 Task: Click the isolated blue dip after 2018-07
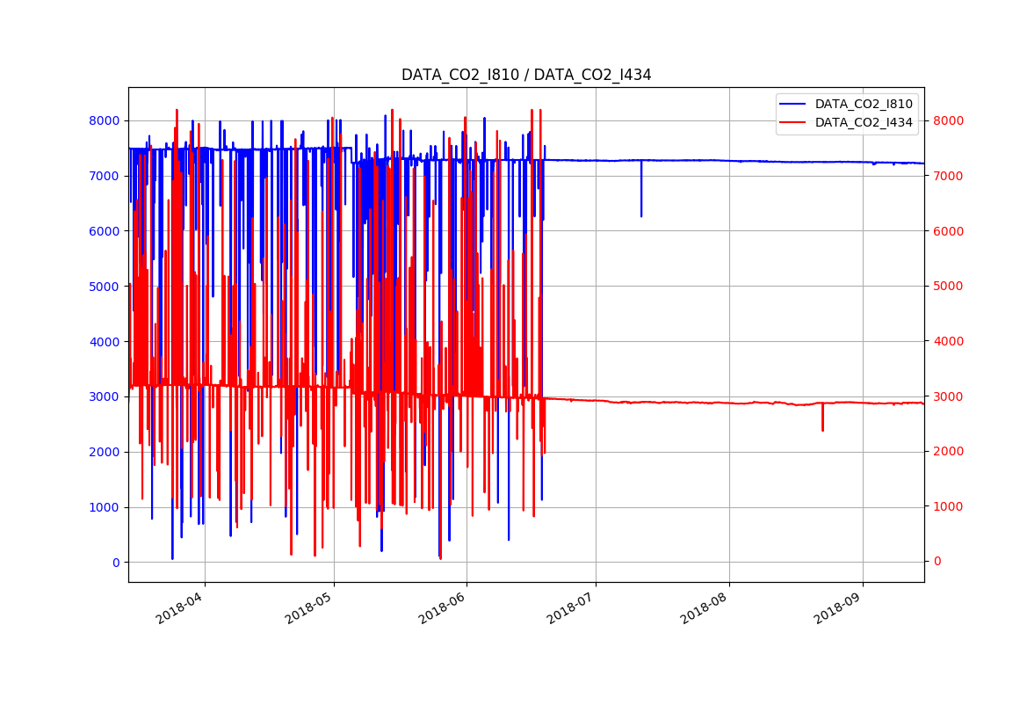641,198
